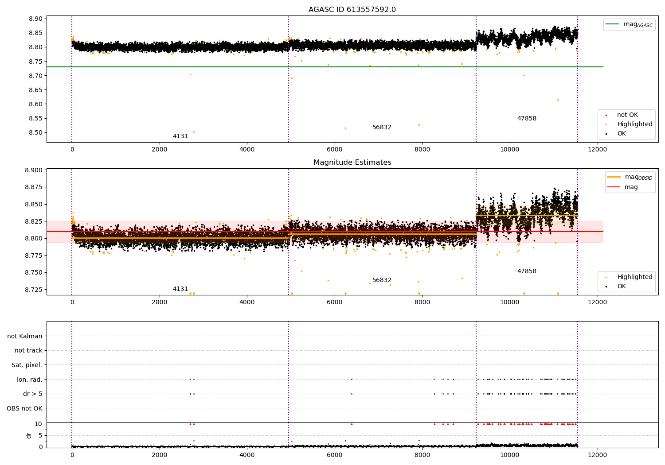Select the 'not OK' legend entry
Image resolution: width=665 pixels, height=465 pixels.
(627, 115)
